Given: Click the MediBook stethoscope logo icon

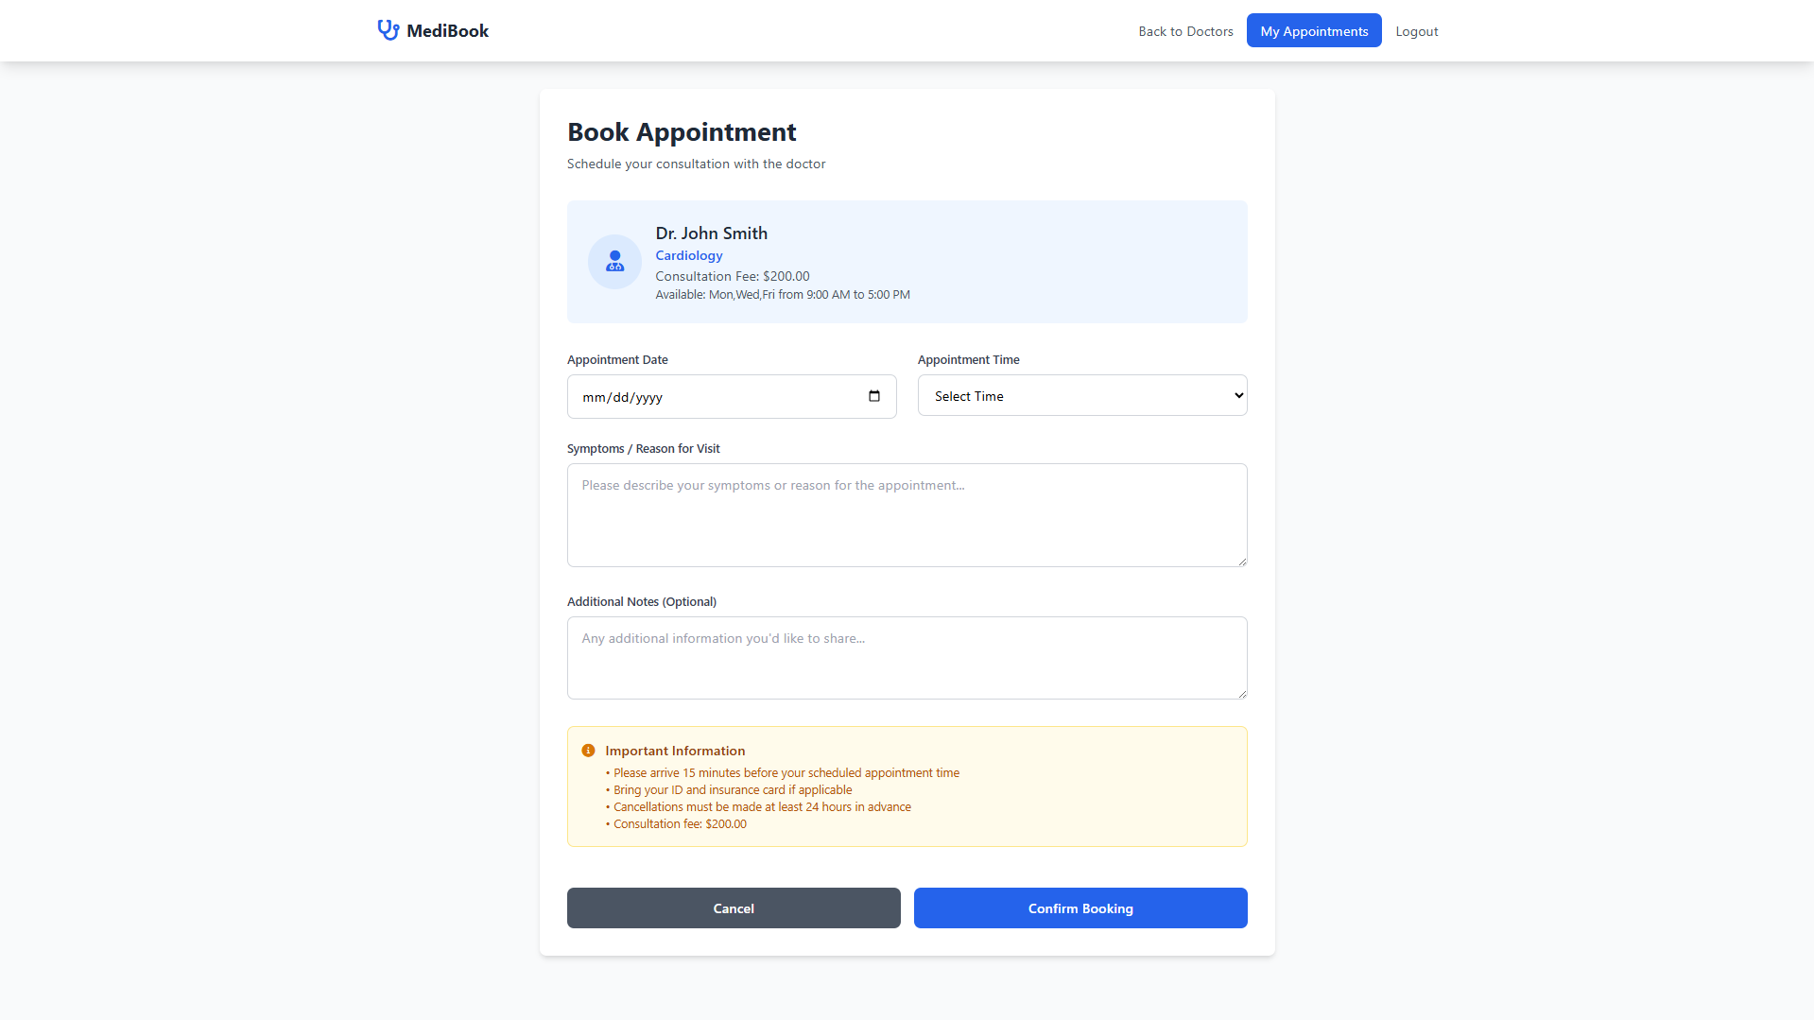Looking at the screenshot, I should tap(388, 30).
